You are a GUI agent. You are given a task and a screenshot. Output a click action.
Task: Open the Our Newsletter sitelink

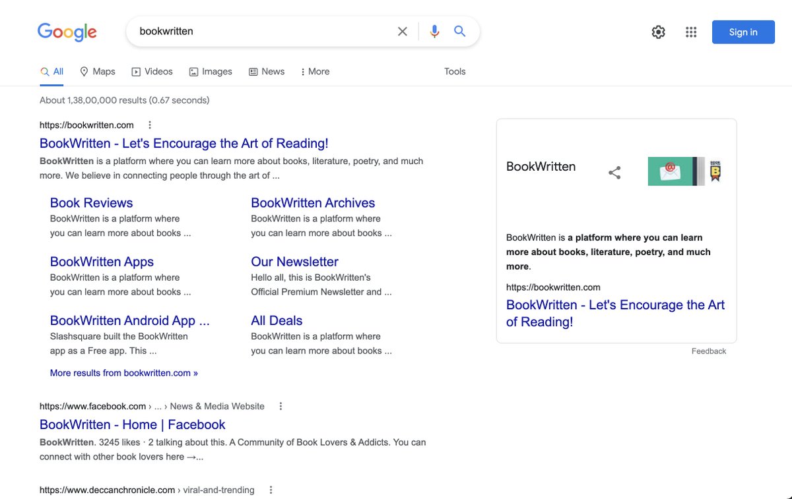[x=294, y=262]
